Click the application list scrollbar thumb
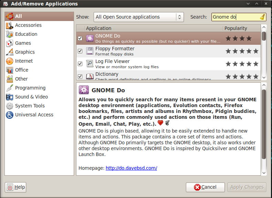This screenshot has height=198, width=272. click(264, 36)
